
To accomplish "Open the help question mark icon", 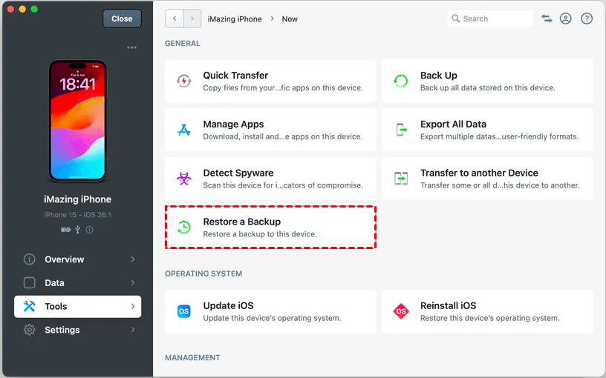I will [587, 19].
